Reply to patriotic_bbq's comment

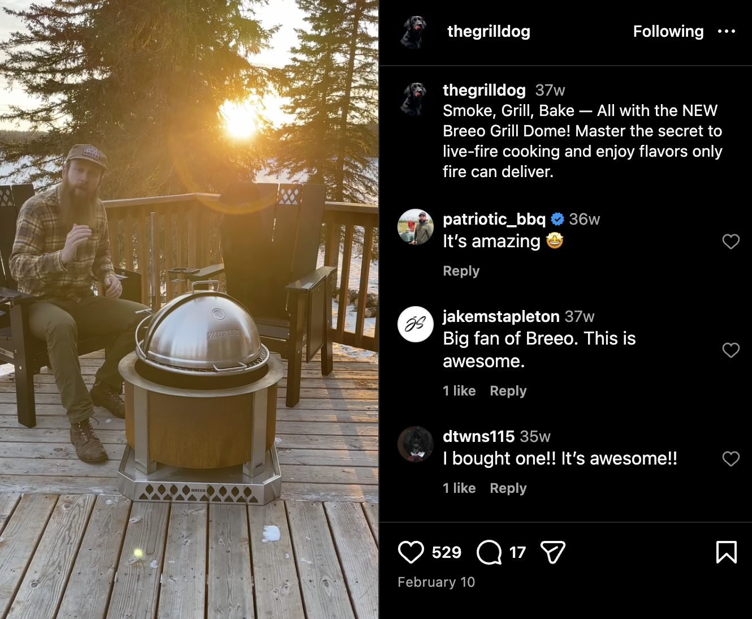(461, 271)
